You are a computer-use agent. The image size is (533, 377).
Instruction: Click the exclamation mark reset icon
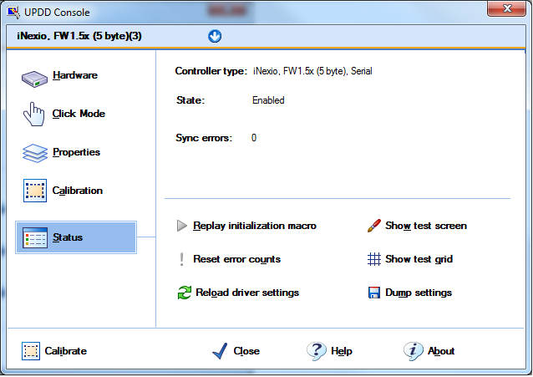pyautogui.click(x=182, y=259)
